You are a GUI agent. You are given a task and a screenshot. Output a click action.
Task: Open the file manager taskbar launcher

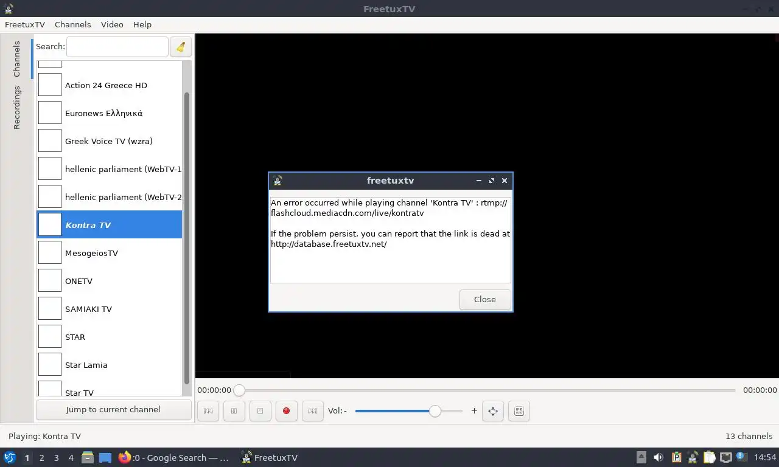88,457
